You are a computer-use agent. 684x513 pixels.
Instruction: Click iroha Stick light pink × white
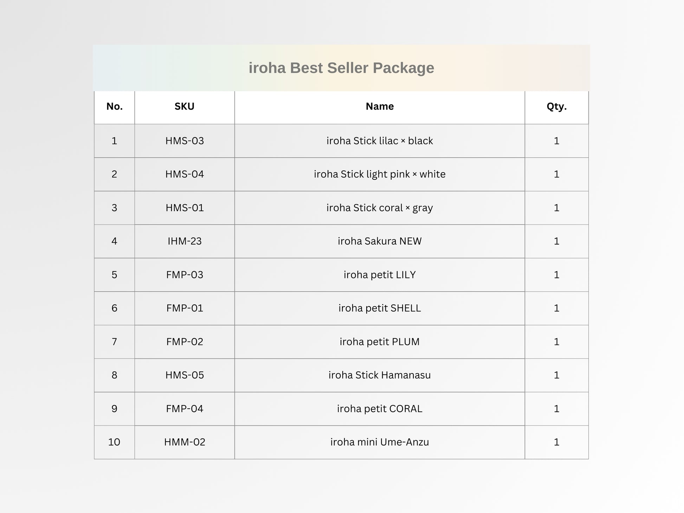point(380,174)
